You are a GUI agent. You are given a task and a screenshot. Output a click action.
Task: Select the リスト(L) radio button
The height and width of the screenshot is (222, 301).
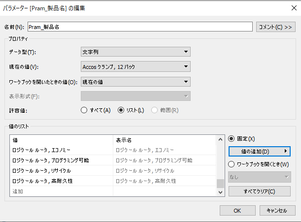(122, 110)
